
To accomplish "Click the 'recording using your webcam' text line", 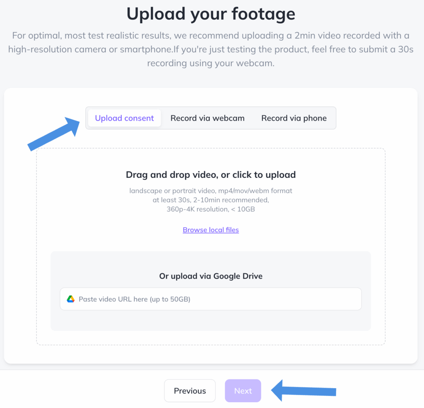I will (211, 63).
